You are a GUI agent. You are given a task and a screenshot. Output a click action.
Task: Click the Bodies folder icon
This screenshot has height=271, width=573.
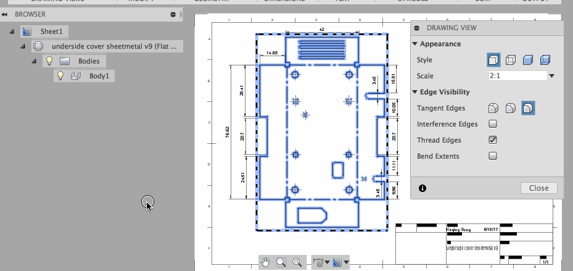click(x=65, y=61)
